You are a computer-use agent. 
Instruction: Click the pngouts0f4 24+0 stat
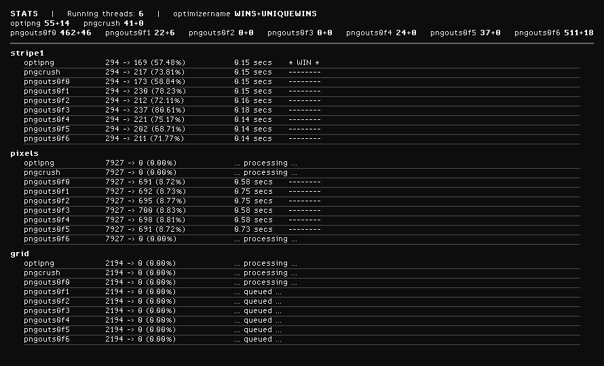[x=381, y=33]
